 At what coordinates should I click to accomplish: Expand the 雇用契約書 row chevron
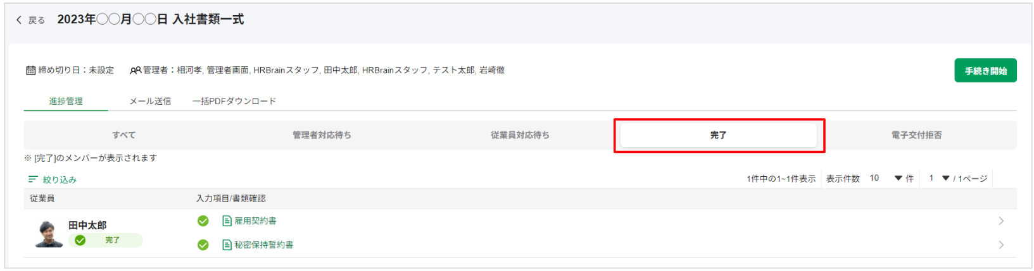[x=1001, y=221]
